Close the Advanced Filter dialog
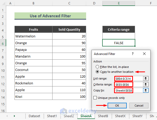 point(144,54)
